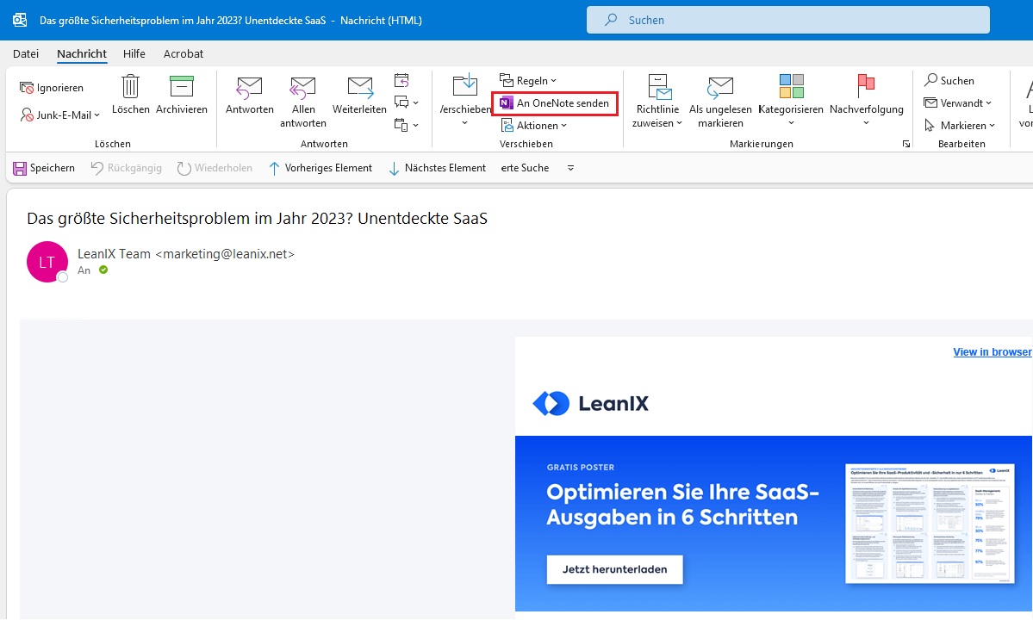Undo with the Rückgängig button
This screenshot has width=1033, height=633.
point(127,168)
